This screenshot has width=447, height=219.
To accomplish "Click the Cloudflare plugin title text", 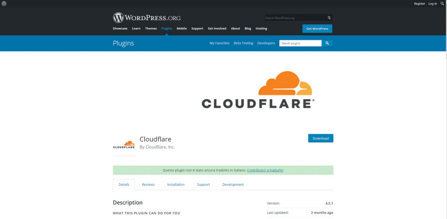I will pyautogui.click(x=155, y=139).
